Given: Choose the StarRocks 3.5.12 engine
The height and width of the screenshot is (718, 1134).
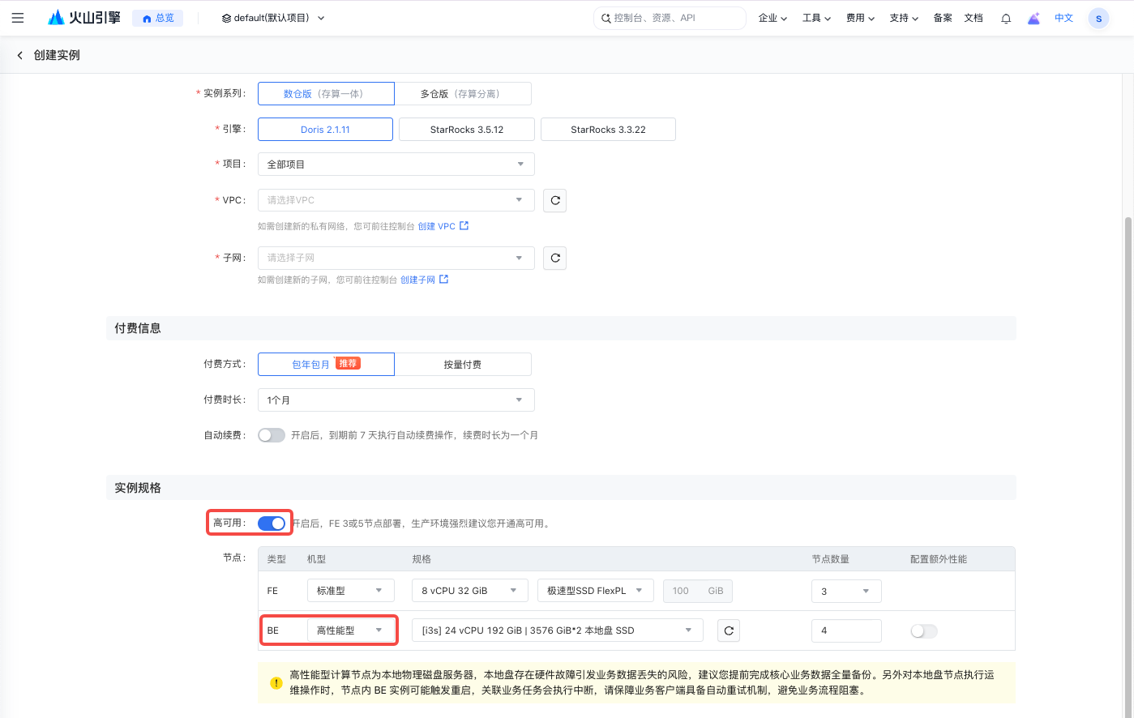Looking at the screenshot, I should coord(467,130).
